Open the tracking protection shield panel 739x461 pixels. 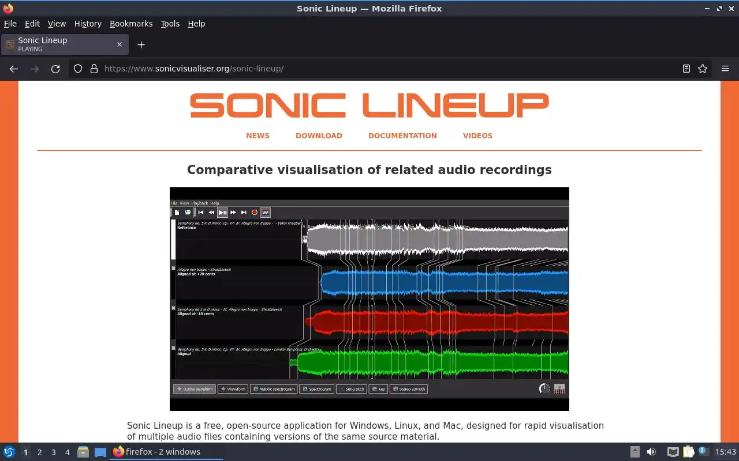(x=78, y=69)
